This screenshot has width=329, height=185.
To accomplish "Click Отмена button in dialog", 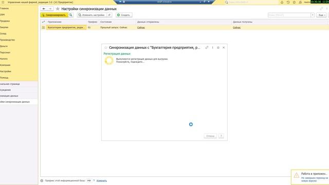I will click(x=210, y=136).
